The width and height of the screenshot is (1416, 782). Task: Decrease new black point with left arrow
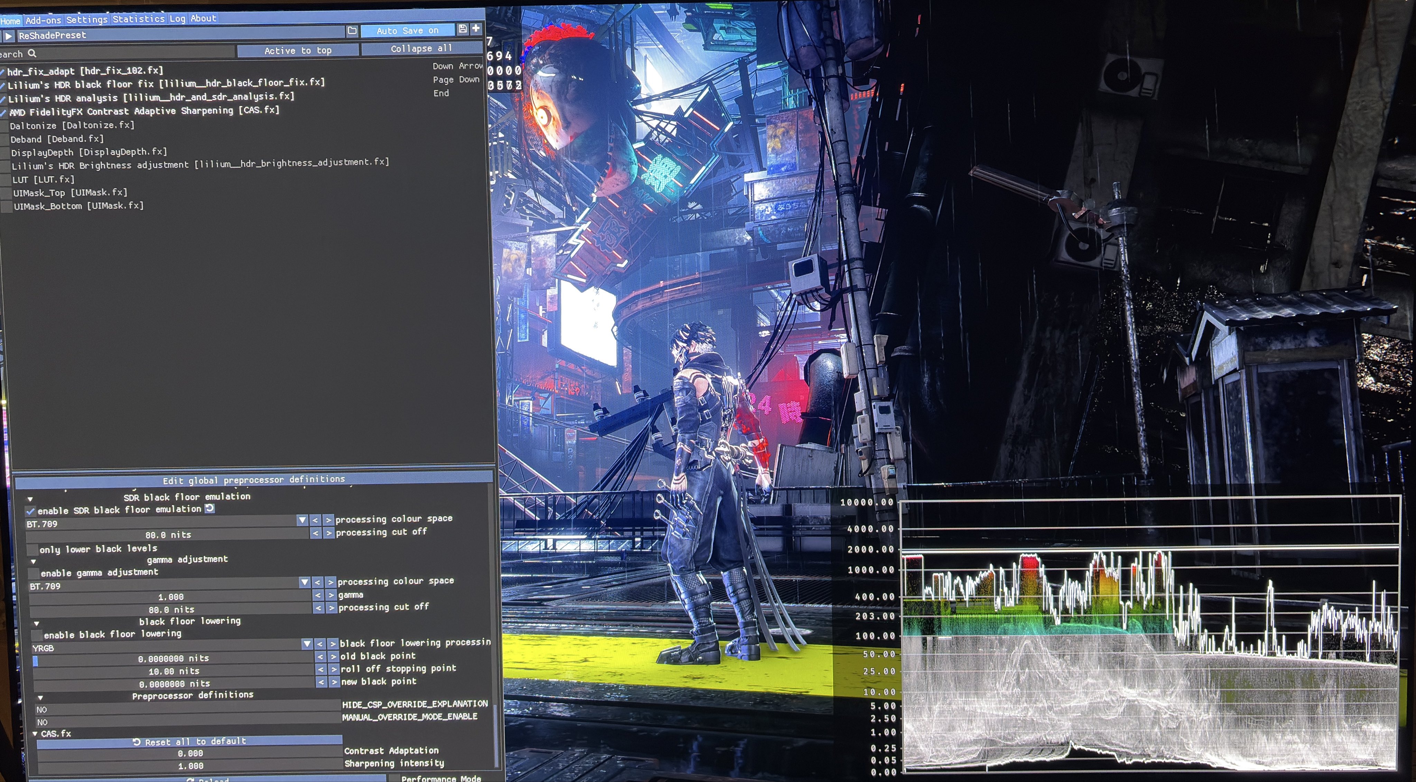tap(322, 682)
